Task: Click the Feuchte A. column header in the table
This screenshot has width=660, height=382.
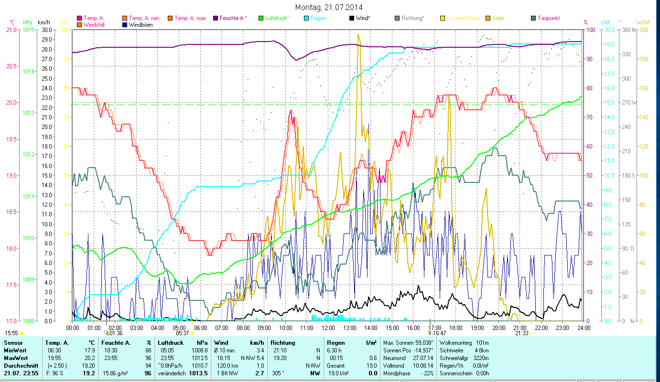Action: coord(117,343)
